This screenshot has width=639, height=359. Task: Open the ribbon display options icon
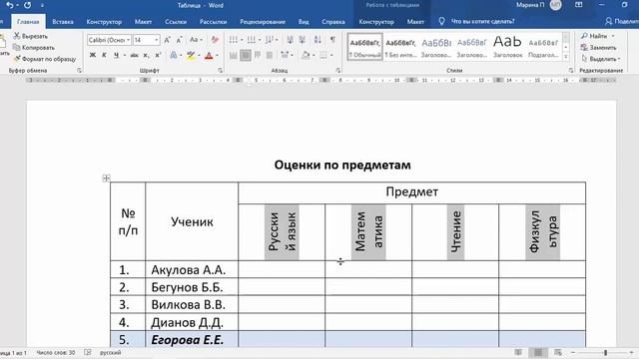pos(579,5)
